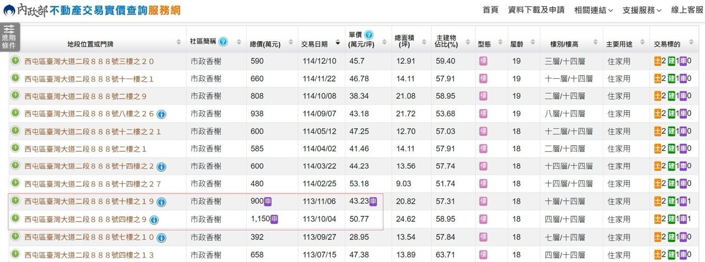This screenshot has height=262, width=705.
Task: Click info icon beside 十樓之１９ address
Action: coord(161,202)
